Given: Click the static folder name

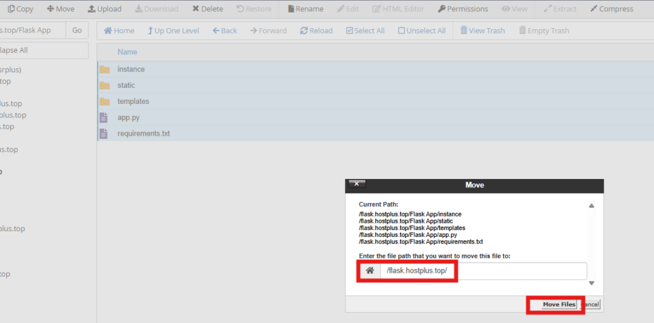Looking at the screenshot, I should [126, 85].
